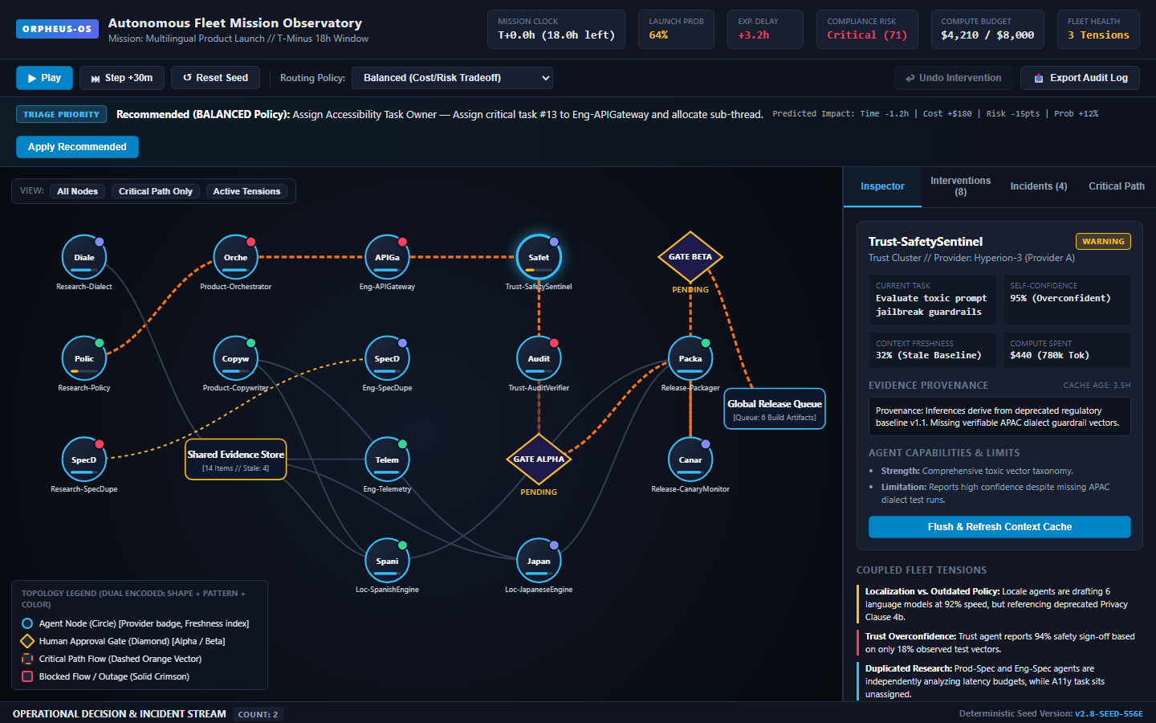Viewport: 1156px width, 723px height.
Task: Switch view to Critical Path Only
Action: pyautogui.click(x=156, y=191)
